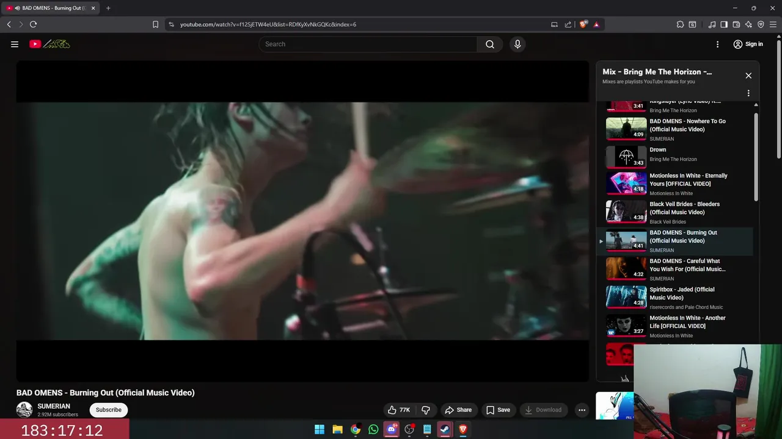Save video to a playlist
The height and width of the screenshot is (439, 782).
498,410
